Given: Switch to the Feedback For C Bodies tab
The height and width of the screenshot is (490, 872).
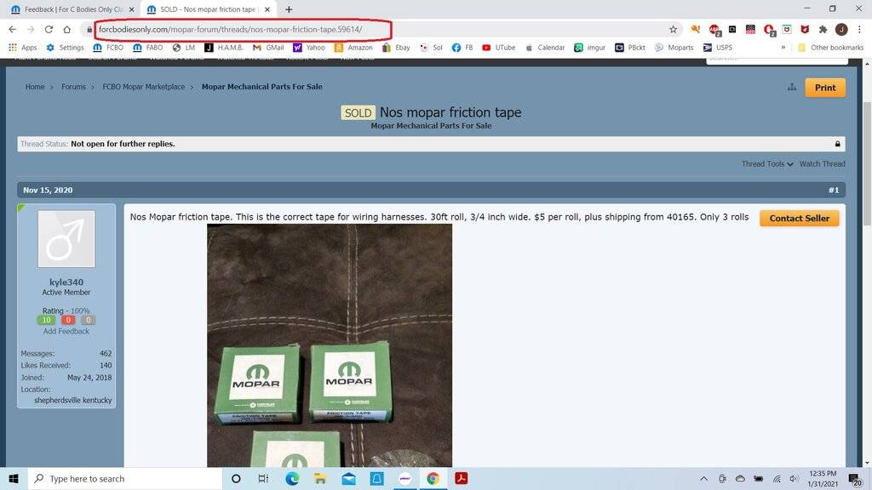Looking at the screenshot, I should (x=68, y=9).
